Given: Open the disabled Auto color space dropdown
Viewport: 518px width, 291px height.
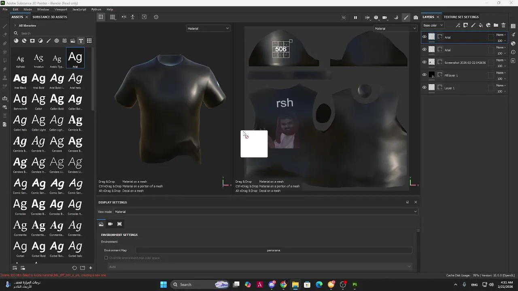Looking at the screenshot, I should coord(260,267).
